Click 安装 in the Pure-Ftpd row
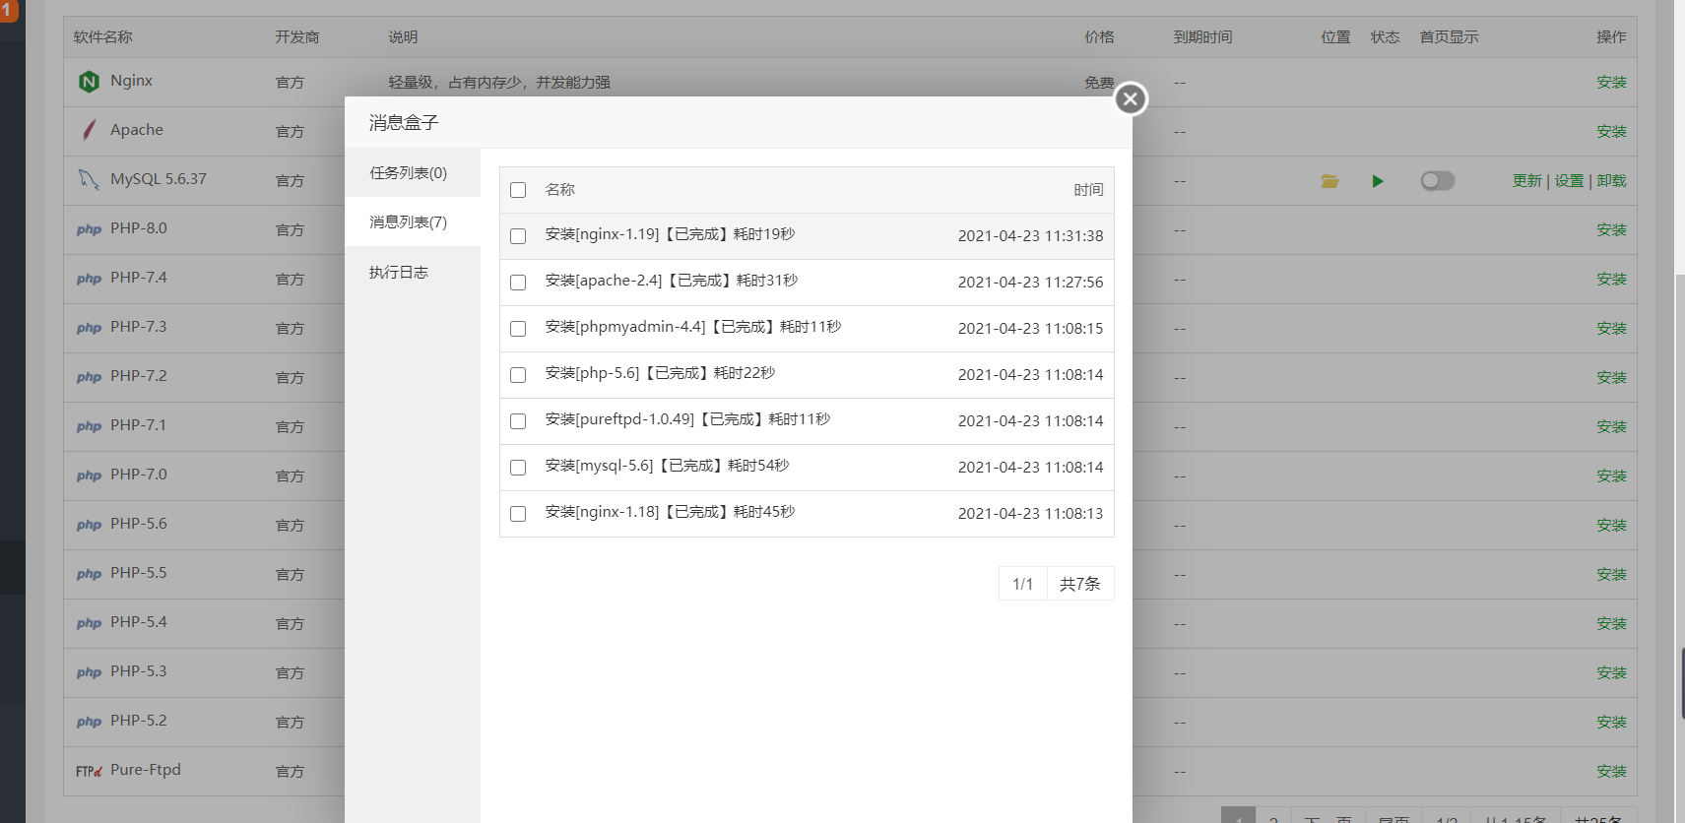 pyautogui.click(x=1611, y=772)
